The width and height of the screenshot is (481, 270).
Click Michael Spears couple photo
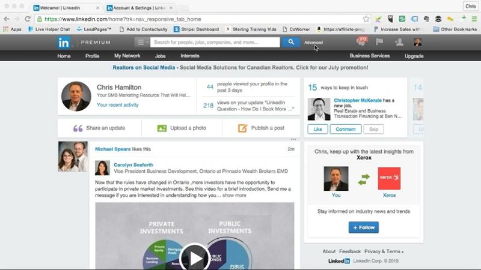(73, 157)
